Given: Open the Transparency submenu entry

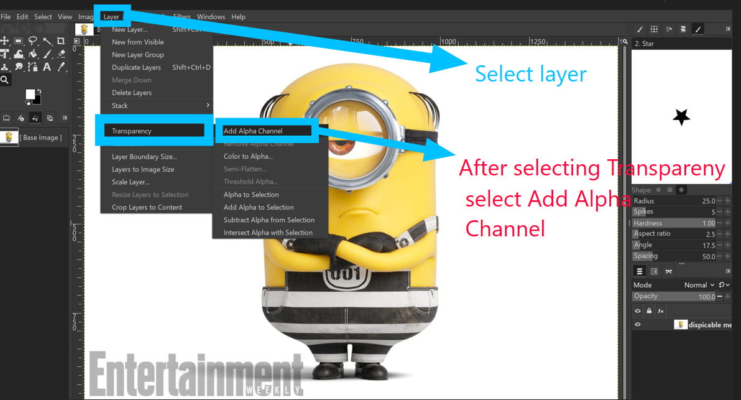Looking at the screenshot, I should click(x=155, y=131).
